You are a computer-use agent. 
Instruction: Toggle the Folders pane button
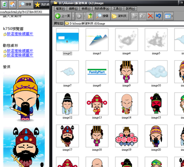click(120, 16)
